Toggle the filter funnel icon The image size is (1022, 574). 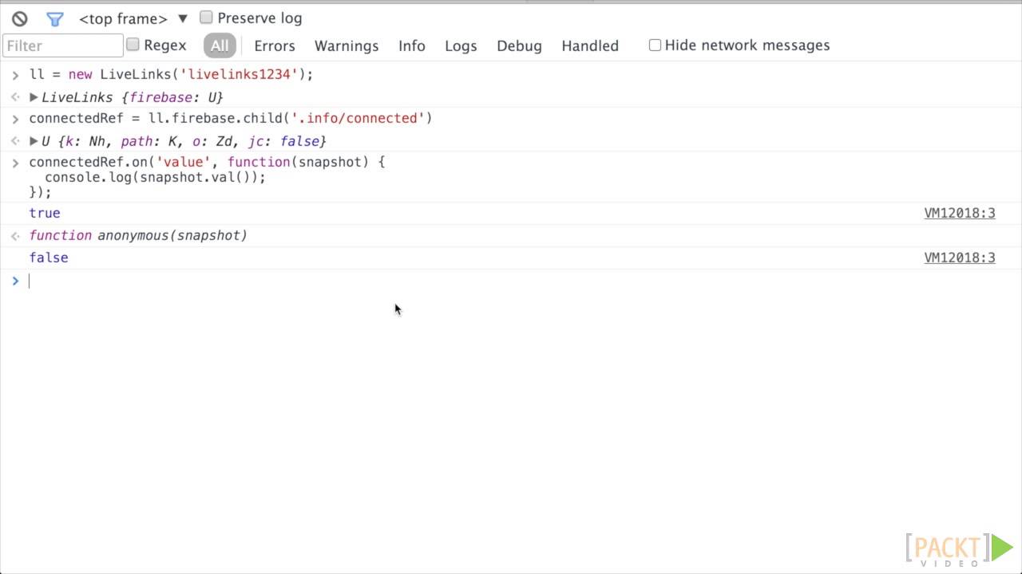click(x=54, y=18)
